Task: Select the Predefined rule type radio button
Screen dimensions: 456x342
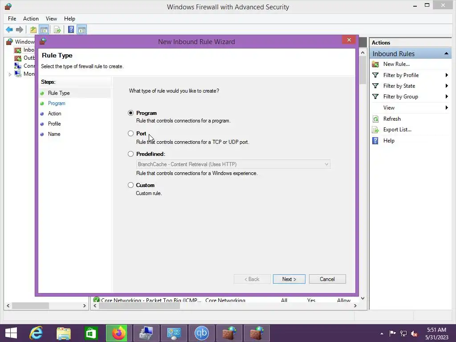Action: [x=130, y=154]
